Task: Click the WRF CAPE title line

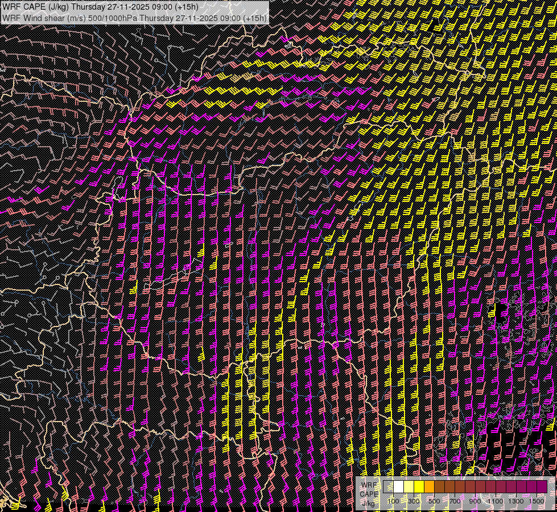Action: tap(100, 6)
